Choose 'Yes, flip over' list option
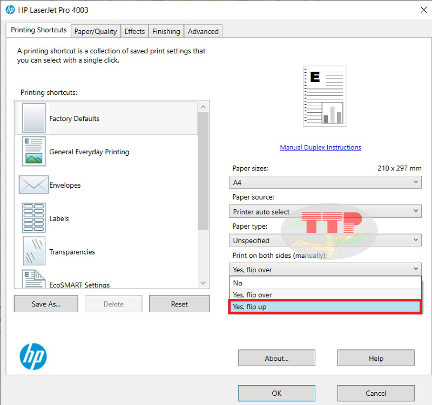The width and height of the screenshot is (432, 405). click(325, 294)
